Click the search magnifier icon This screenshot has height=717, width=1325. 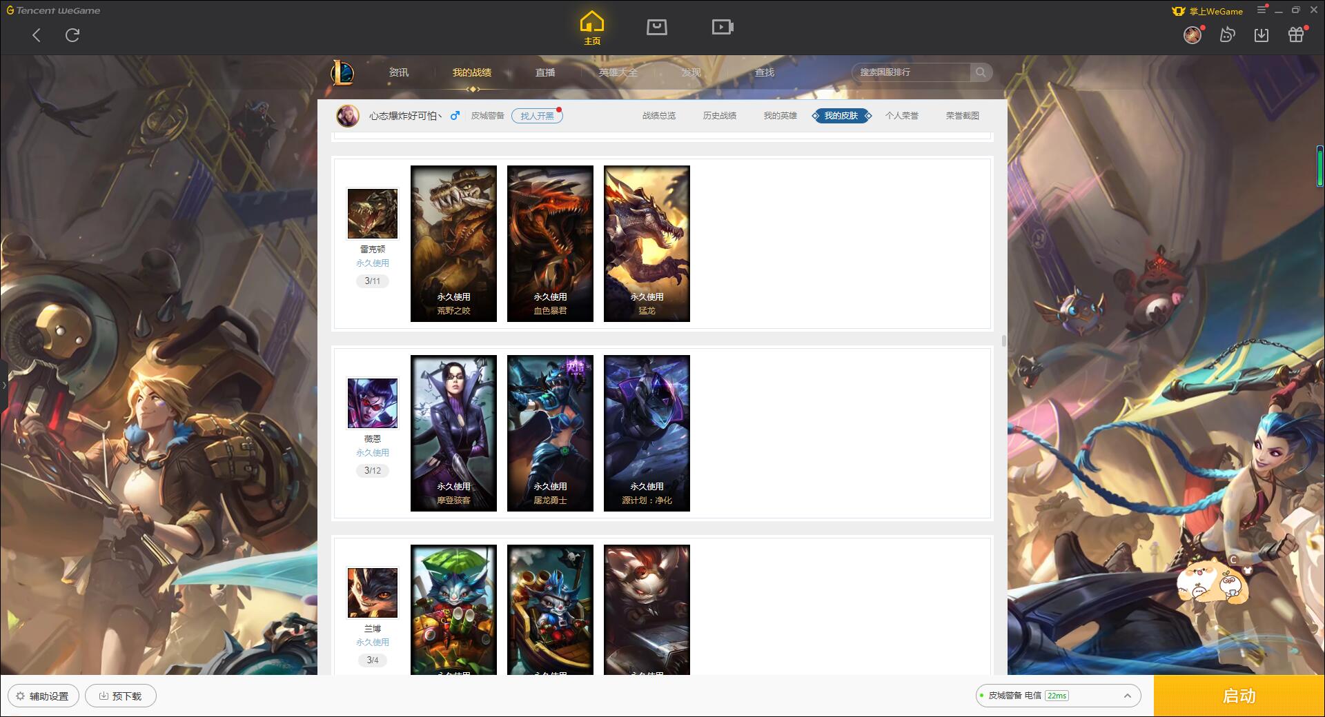(981, 72)
